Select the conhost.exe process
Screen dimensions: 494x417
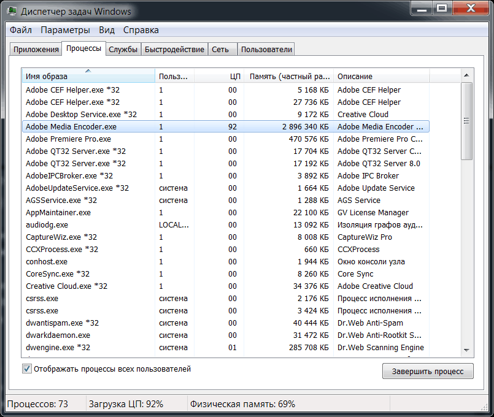coord(226,261)
